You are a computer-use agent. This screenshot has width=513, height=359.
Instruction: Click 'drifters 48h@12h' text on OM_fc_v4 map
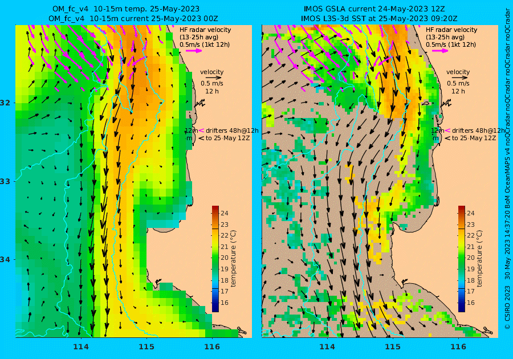coord(232,130)
